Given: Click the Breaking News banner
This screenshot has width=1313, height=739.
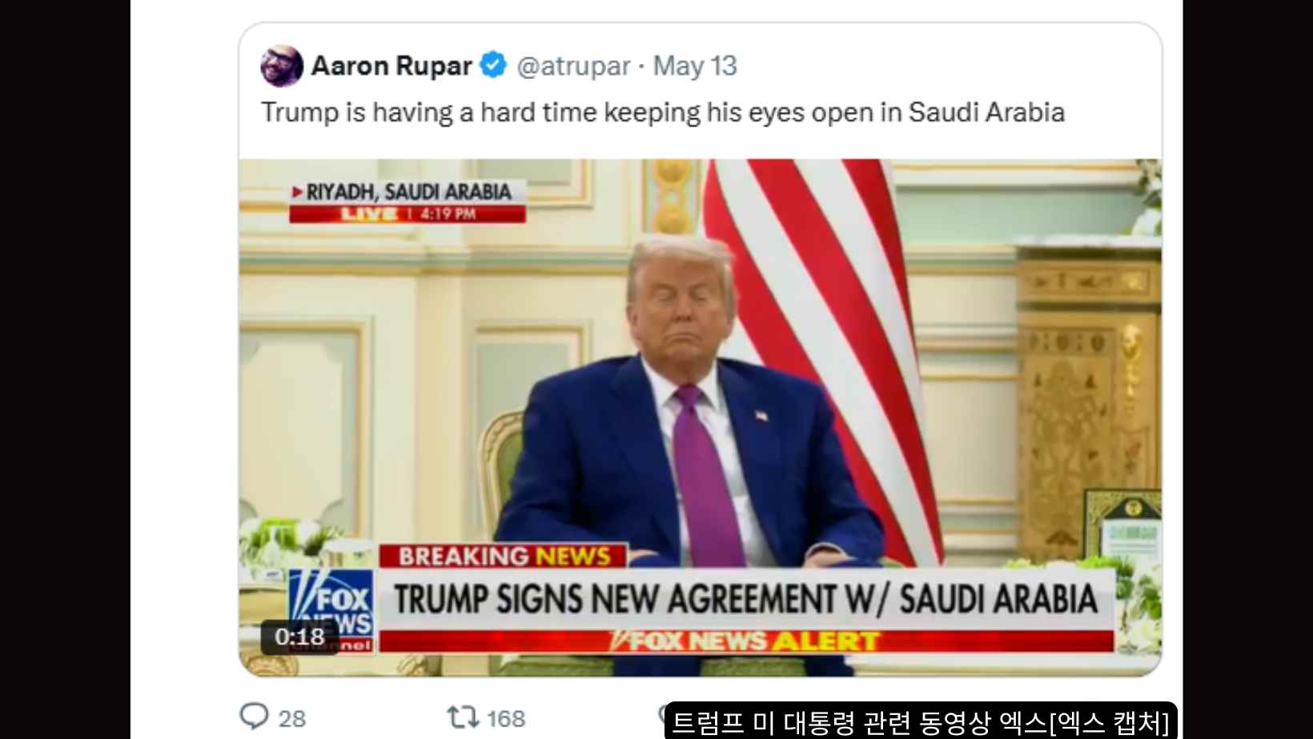Looking at the screenshot, I should pyautogui.click(x=504, y=556).
